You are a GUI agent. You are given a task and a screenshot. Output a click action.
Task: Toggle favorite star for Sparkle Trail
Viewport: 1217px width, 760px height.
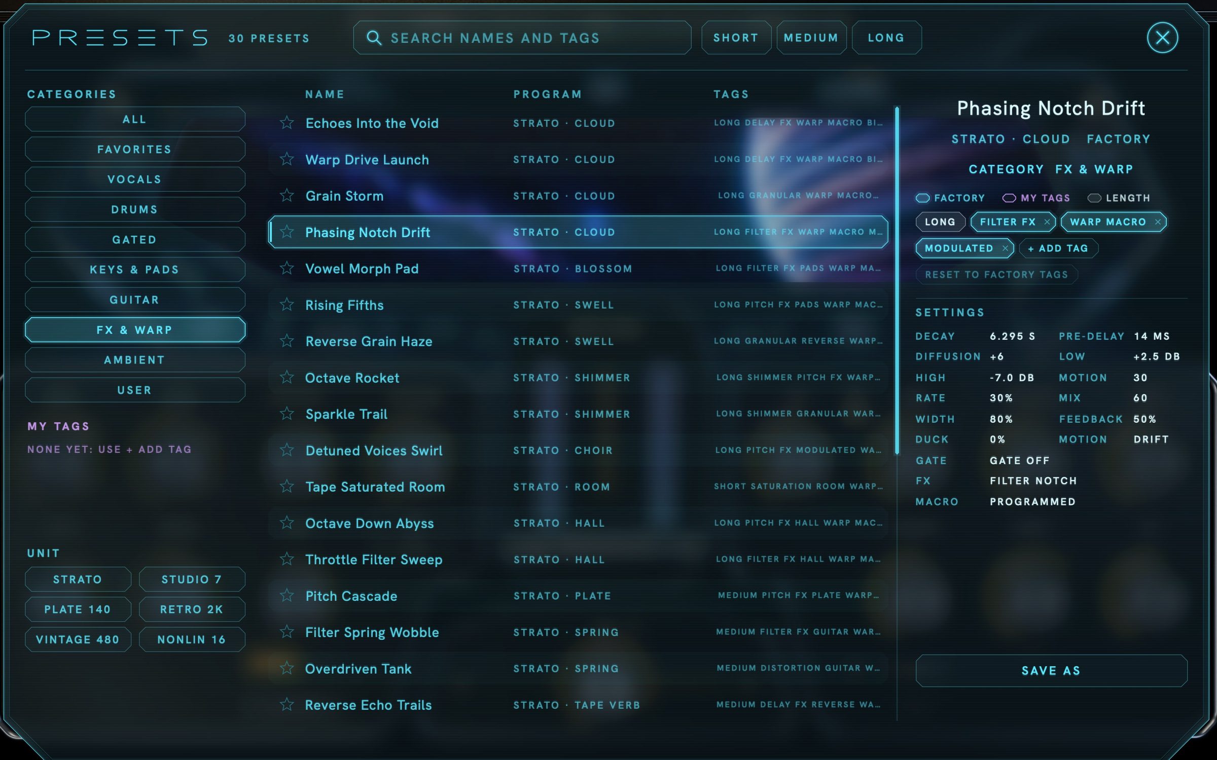tap(287, 413)
